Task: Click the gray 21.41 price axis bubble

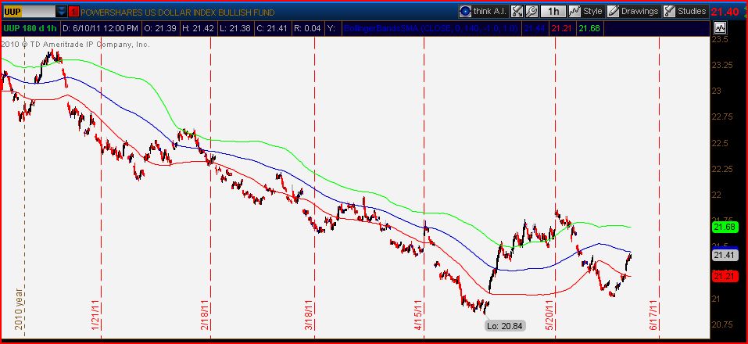Action: pyautogui.click(x=725, y=255)
